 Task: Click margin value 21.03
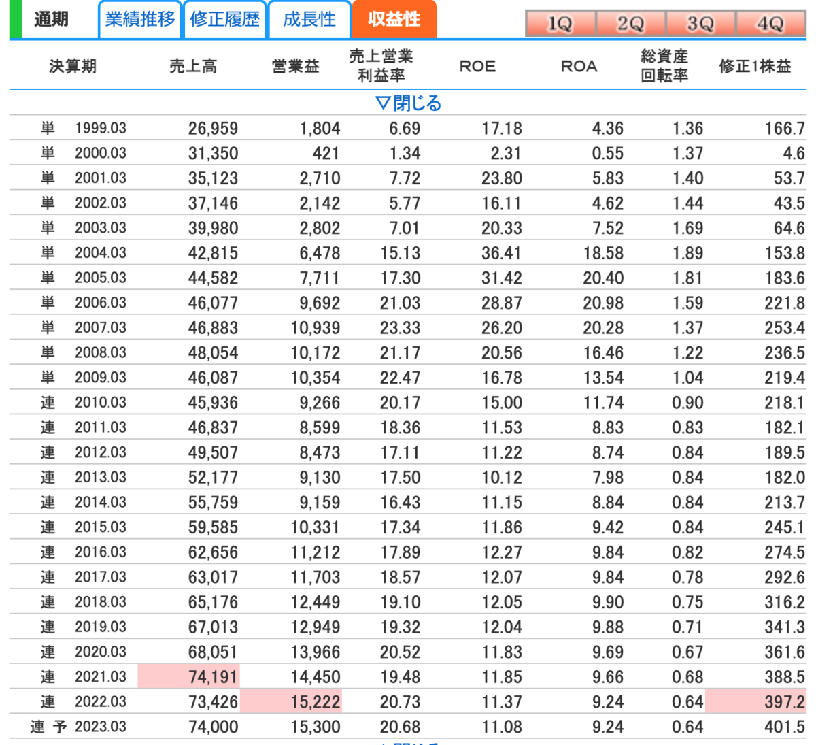(x=400, y=303)
